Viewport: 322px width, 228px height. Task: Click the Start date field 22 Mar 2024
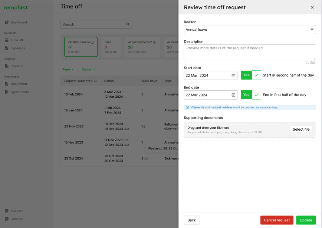coord(210,76)
